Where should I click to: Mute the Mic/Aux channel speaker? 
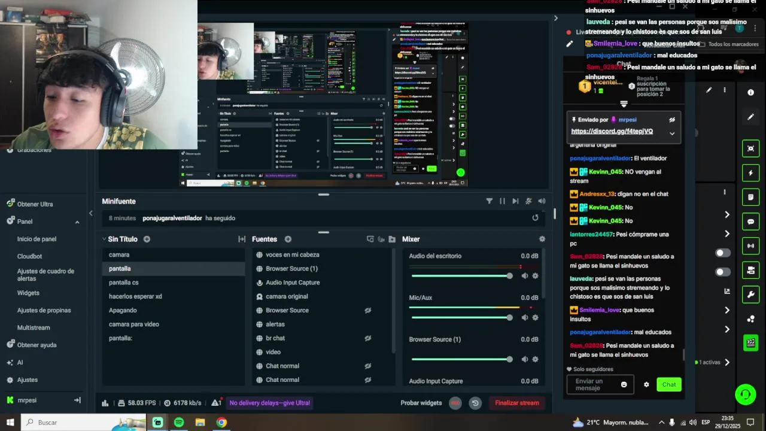524,317
